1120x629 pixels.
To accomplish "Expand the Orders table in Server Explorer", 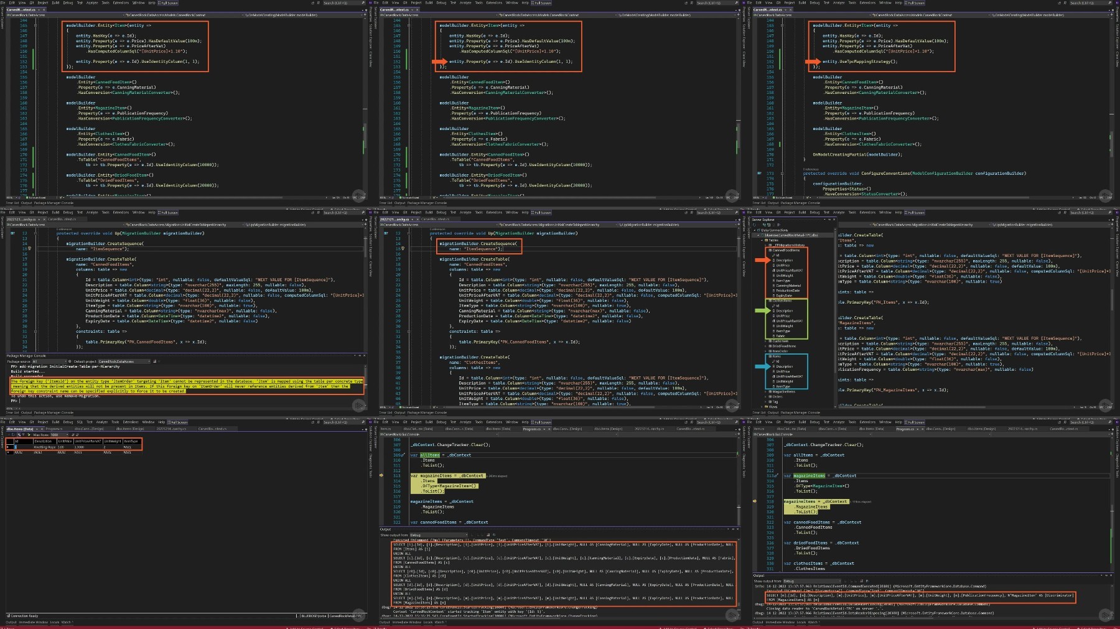I will (x=765, y=396).
